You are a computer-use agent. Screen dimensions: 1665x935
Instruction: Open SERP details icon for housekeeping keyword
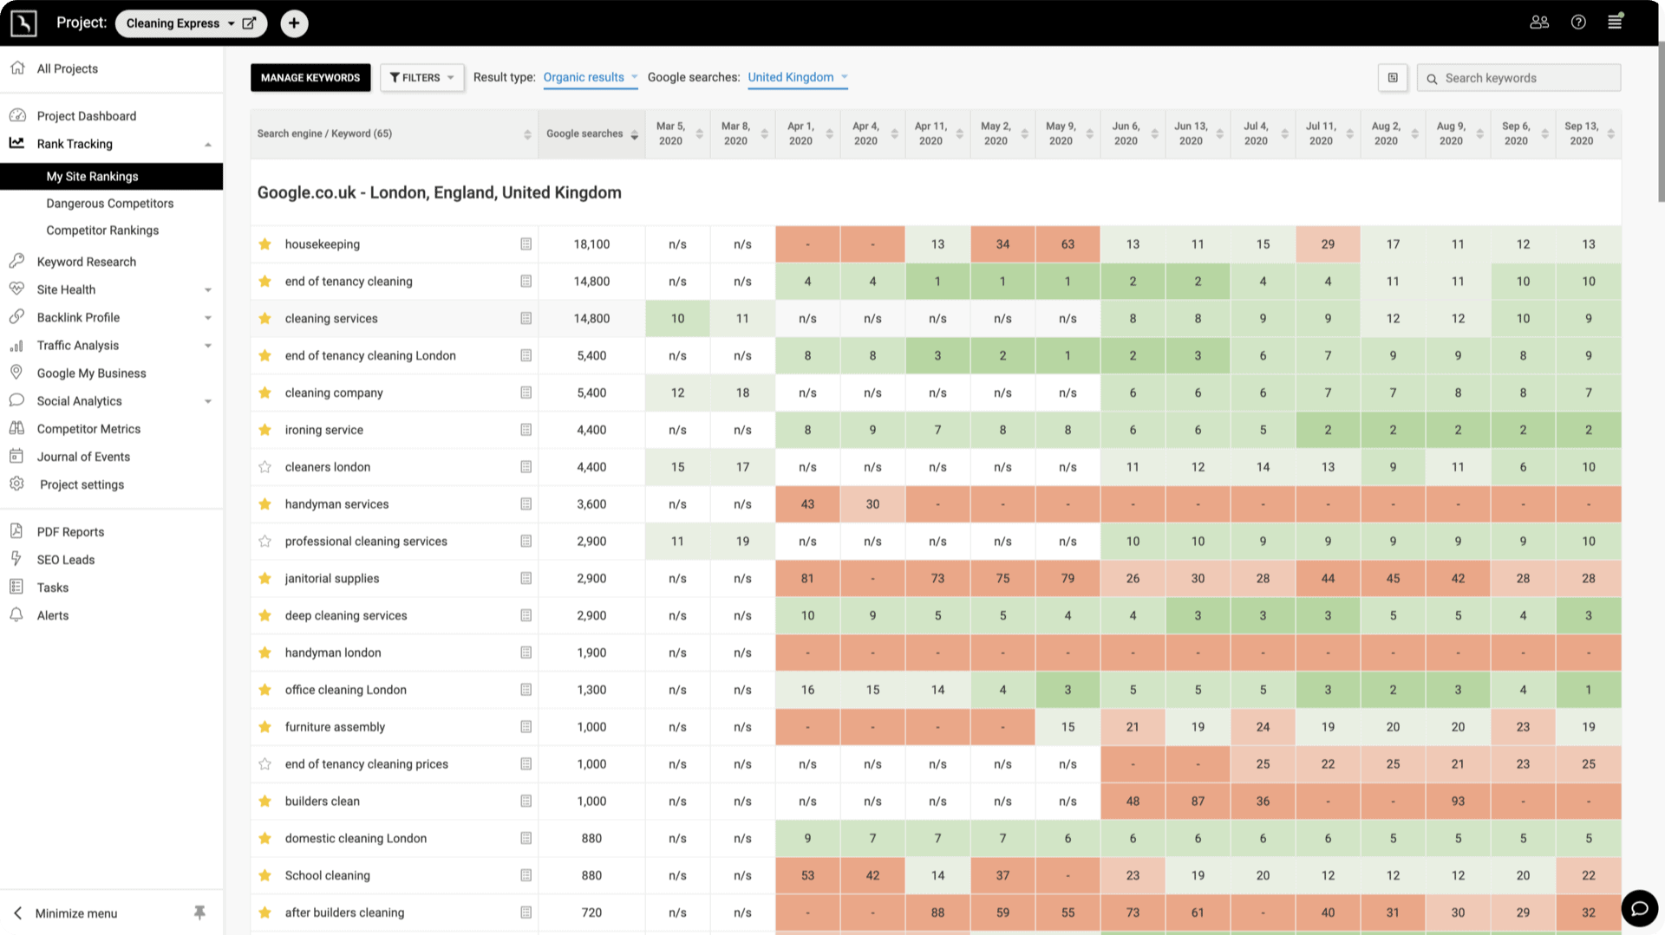tap(526, 244)
